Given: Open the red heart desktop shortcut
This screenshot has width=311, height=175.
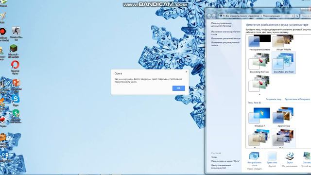Looking at the screenshot, I should (3, 122).
